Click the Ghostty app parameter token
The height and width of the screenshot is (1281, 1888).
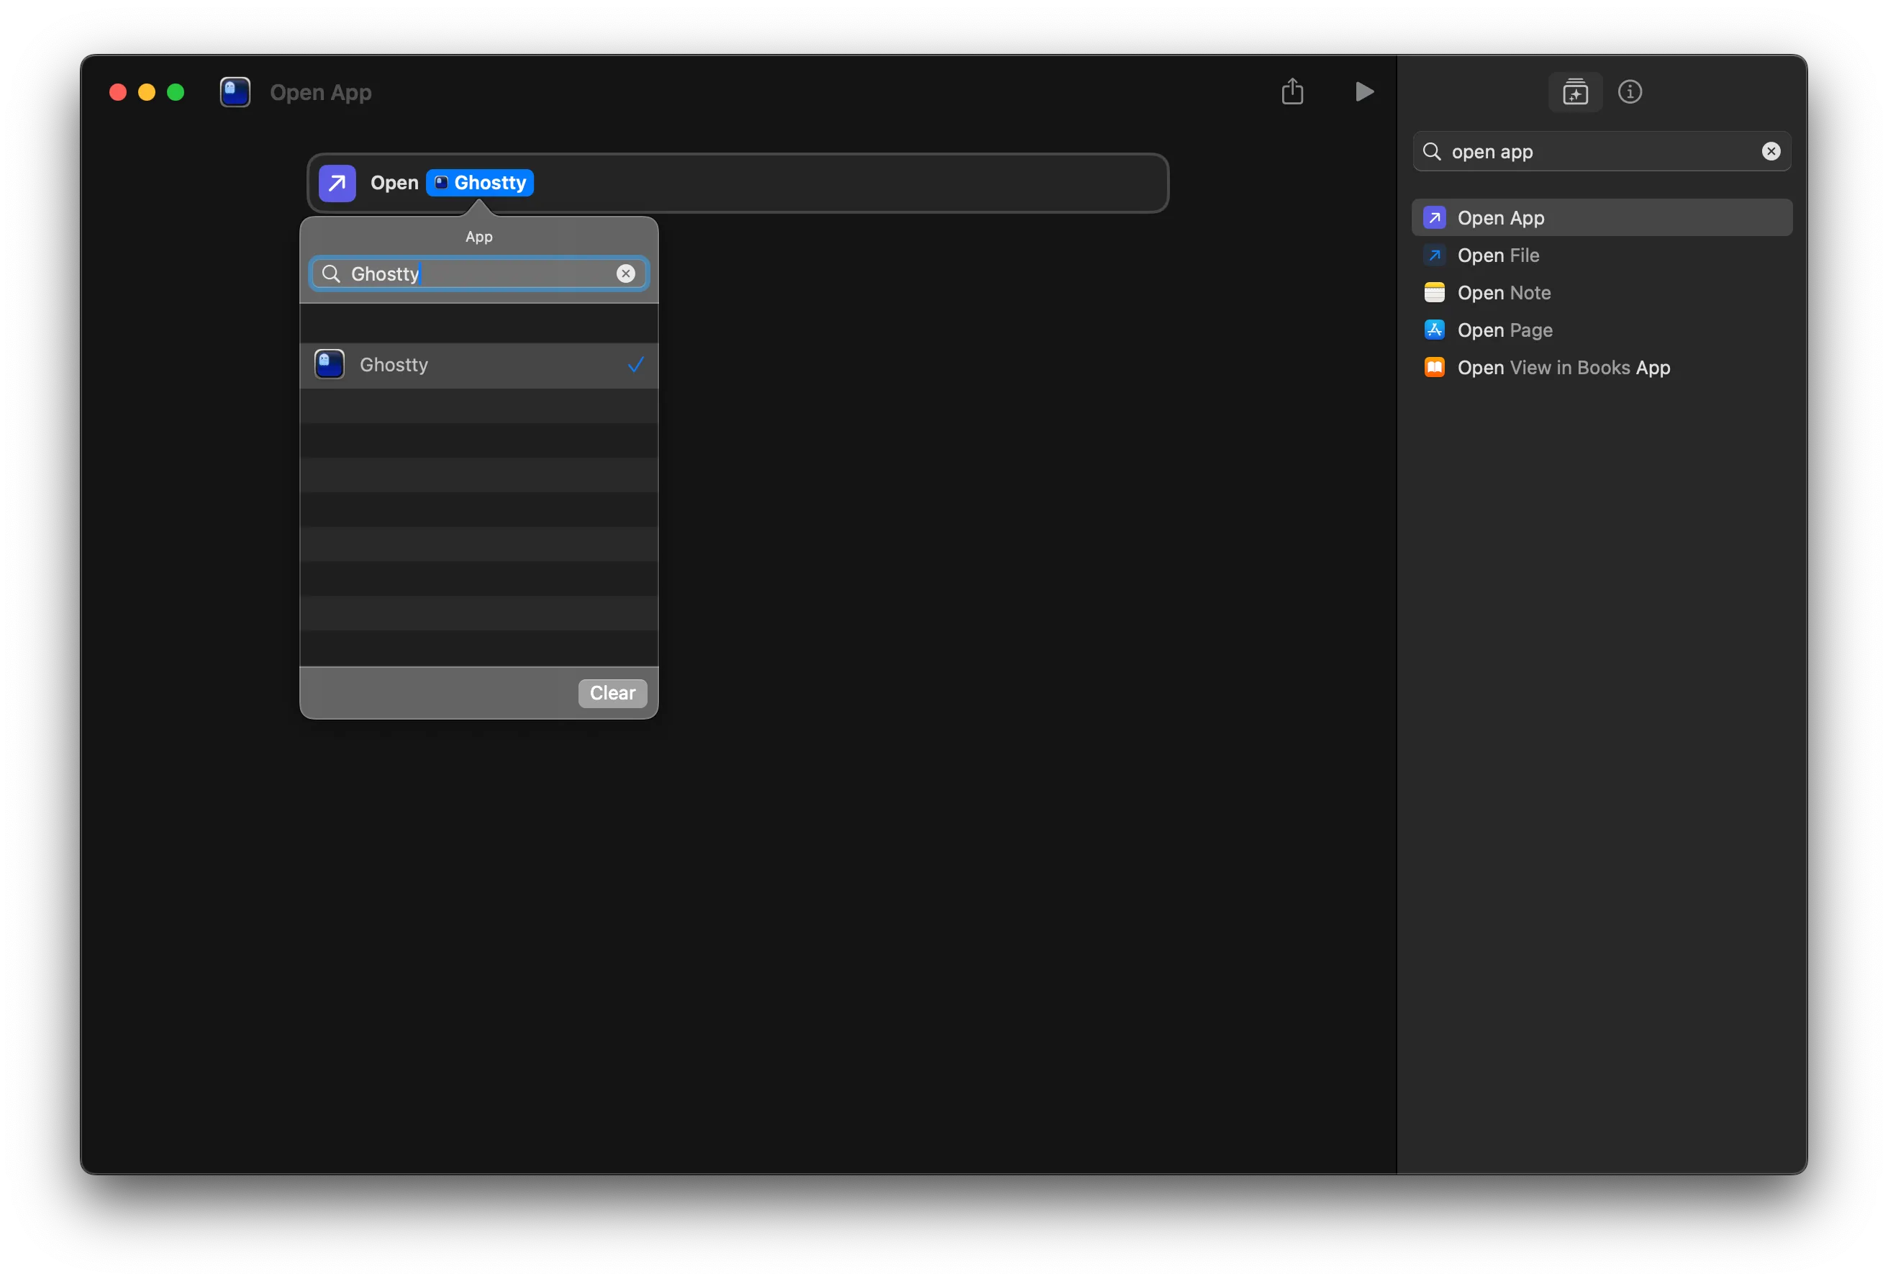(x=479, y=183)
